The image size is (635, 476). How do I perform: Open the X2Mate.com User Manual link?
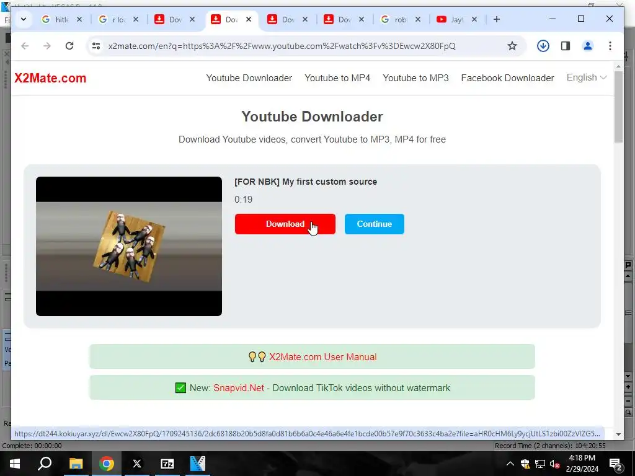pos(322,356)
